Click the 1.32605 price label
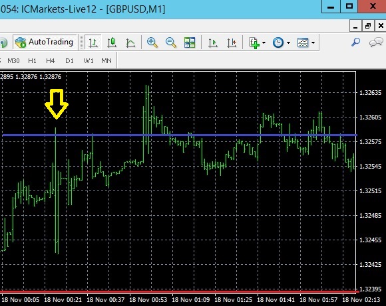The width and height of the screenshot is (386, 306). coord(371,117)
